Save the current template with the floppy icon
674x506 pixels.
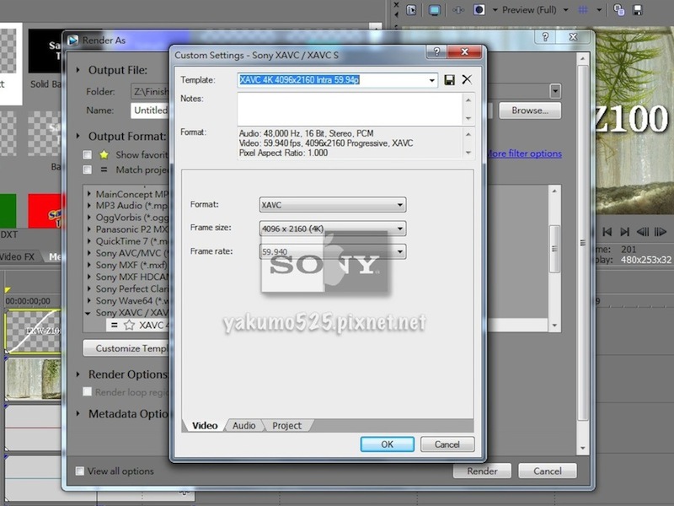click(449, 80)
